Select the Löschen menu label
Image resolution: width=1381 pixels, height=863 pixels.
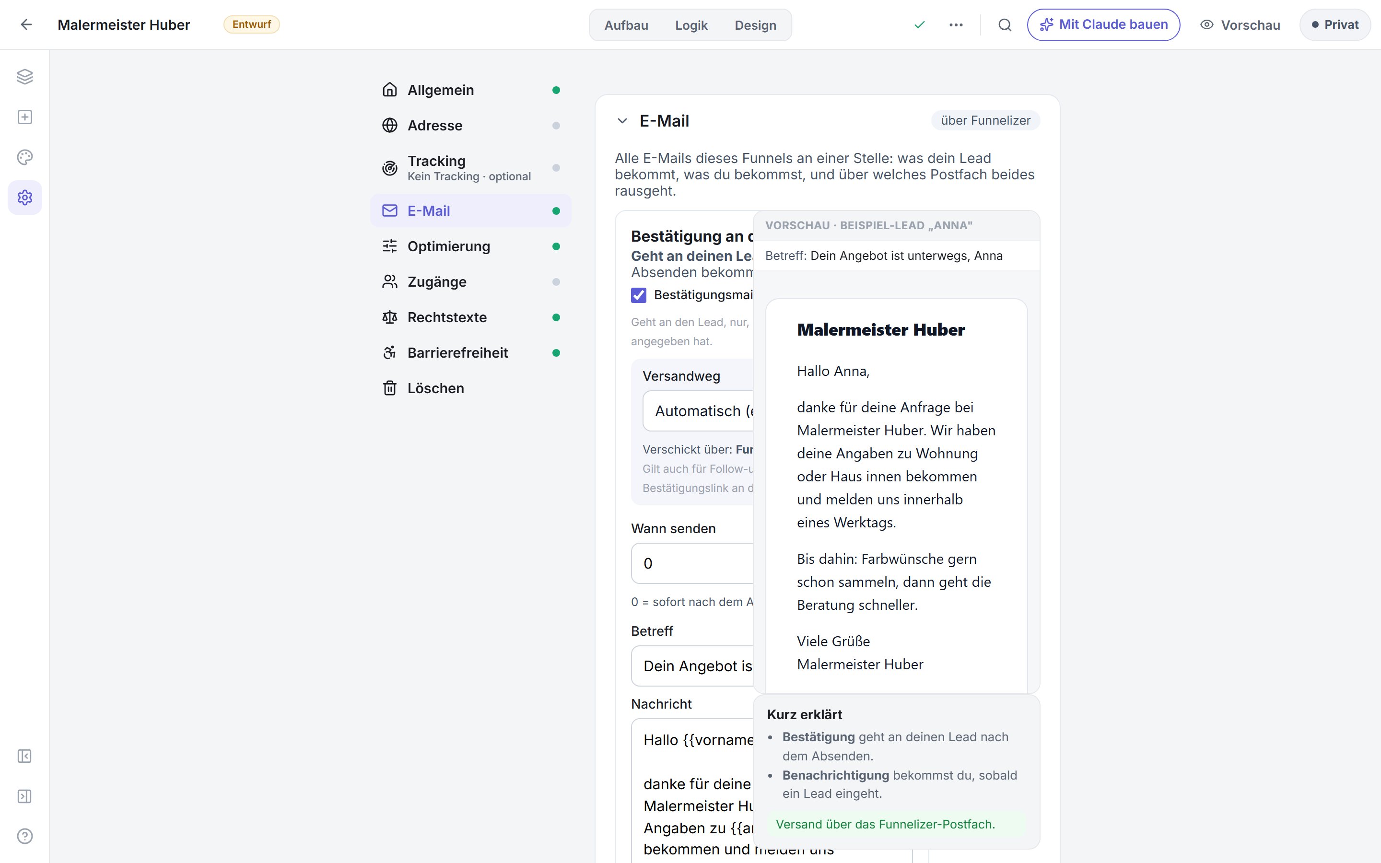coord(435,388)
